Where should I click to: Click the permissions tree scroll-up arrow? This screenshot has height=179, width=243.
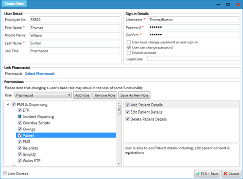pyautogui.click(x=119, y=103)
